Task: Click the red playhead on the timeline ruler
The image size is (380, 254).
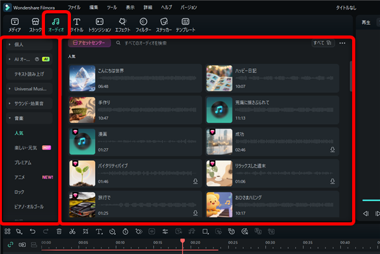Action: [182, 242]
